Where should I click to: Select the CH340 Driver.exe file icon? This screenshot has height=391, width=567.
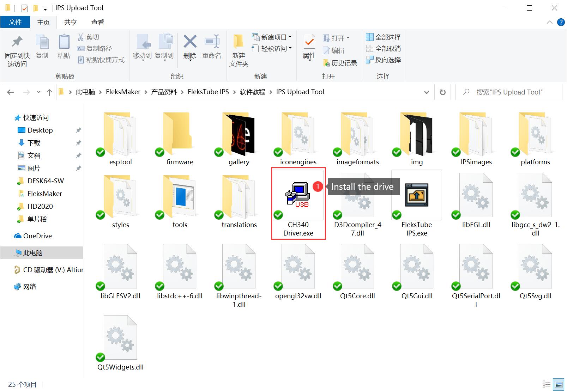pos(298,195)
